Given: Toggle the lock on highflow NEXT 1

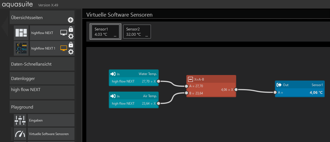Looking at the screenshot, I should click(71, 45).
